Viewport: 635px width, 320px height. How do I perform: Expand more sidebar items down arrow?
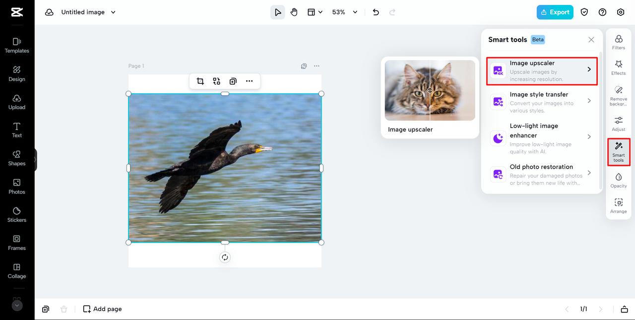point(17,306)
